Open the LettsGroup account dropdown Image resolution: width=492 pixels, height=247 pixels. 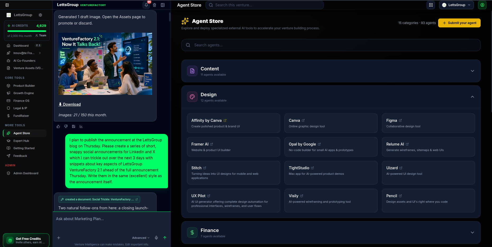[456, 5]
